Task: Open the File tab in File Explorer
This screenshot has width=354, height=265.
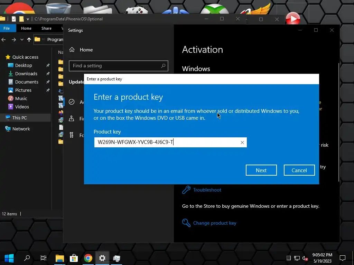Action: click(x=7, y=28)
